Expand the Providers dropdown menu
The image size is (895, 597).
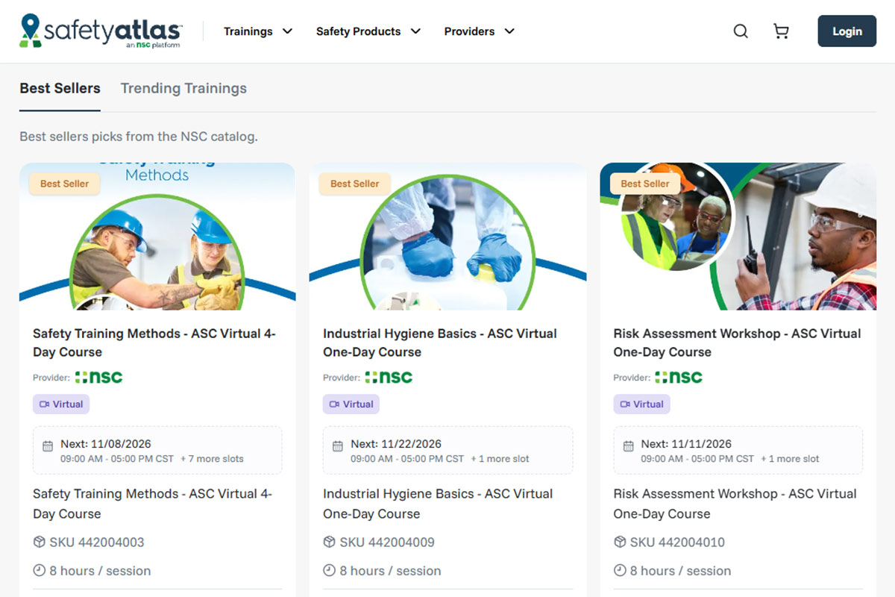[480, 31]
